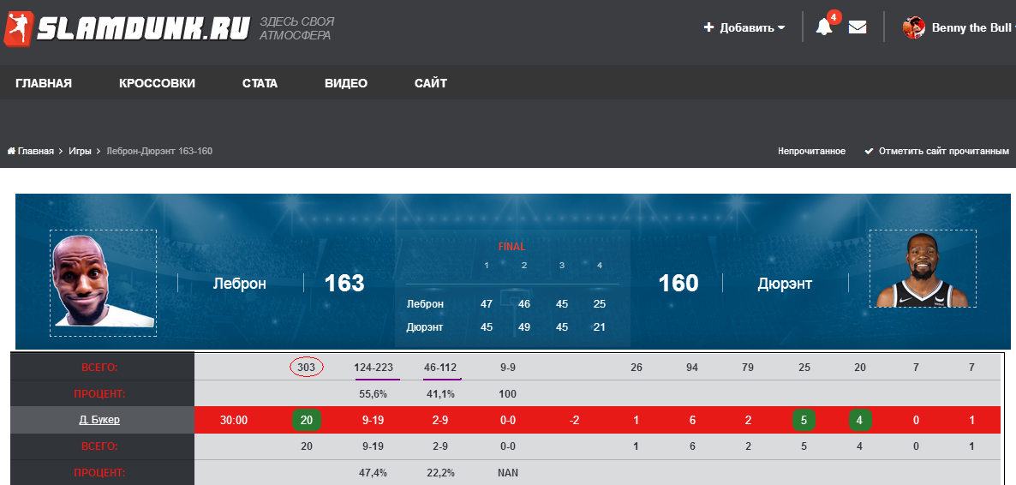Open the ГЛАВНАЯ menu item
The image size is (1016, 485).
pos(44,83)
